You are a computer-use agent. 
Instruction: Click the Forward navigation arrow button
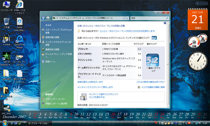click(48, 18)
